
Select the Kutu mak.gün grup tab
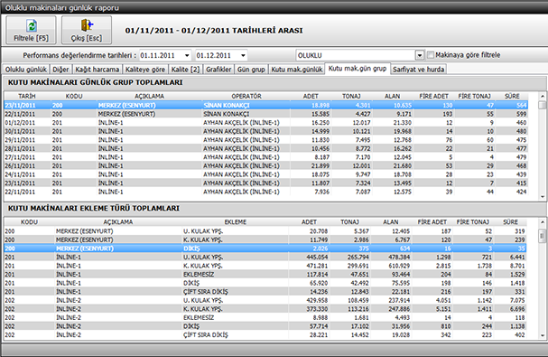tap(358, 69)
